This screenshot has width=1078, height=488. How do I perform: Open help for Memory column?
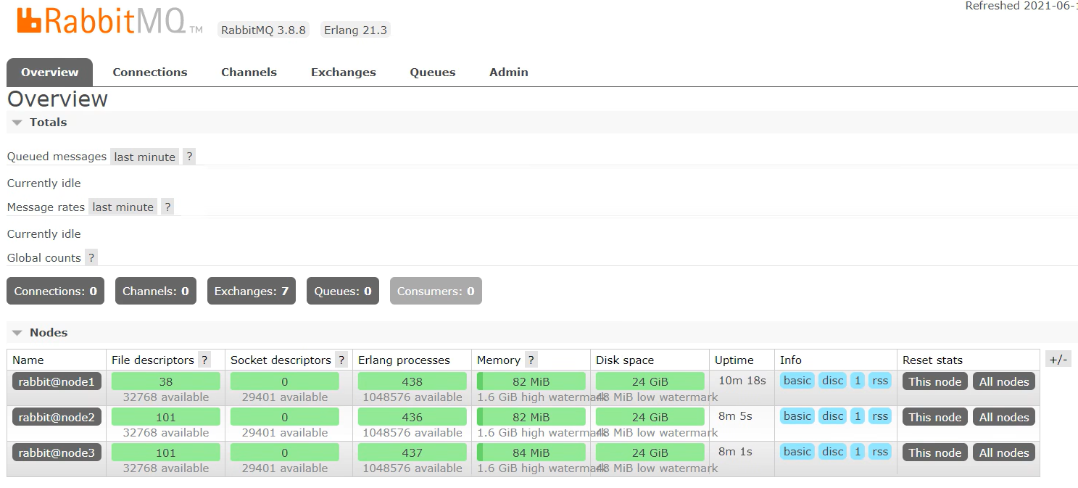click(x=531, y=360)
